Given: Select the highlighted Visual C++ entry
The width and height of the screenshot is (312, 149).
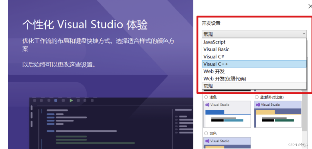Looking at the screenshot, I should [x=254, y=64].
